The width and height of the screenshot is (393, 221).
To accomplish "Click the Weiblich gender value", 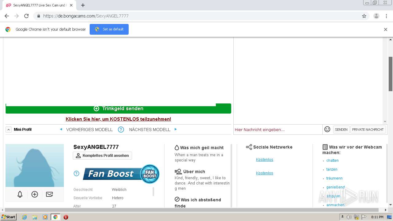I will [119, 190].
